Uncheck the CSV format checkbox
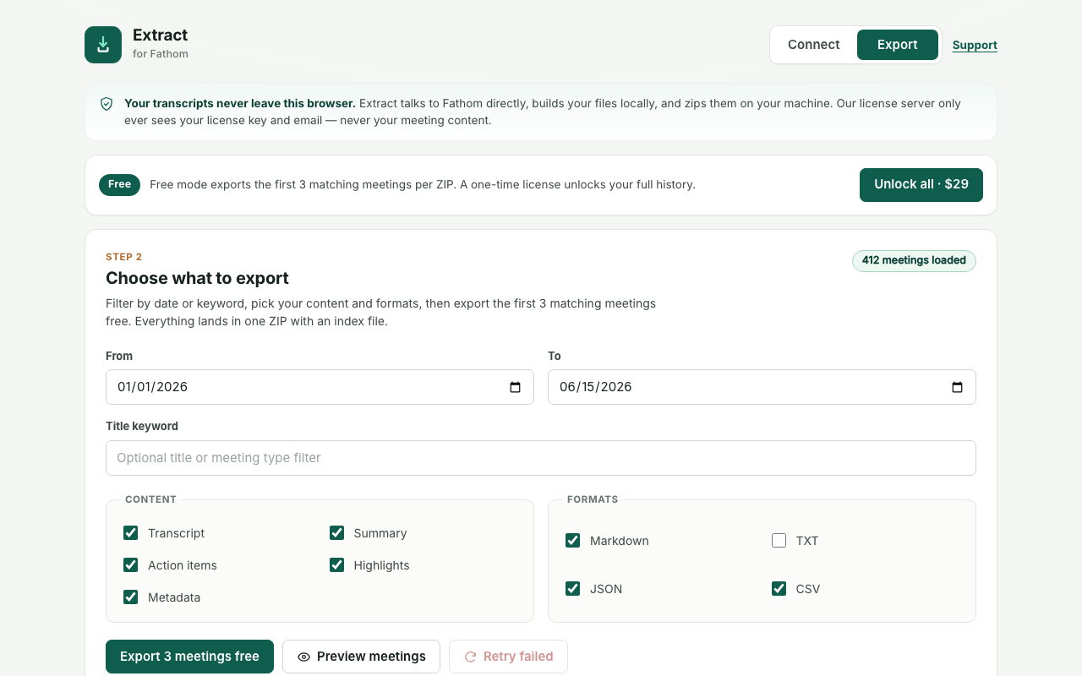 point(779,589)
